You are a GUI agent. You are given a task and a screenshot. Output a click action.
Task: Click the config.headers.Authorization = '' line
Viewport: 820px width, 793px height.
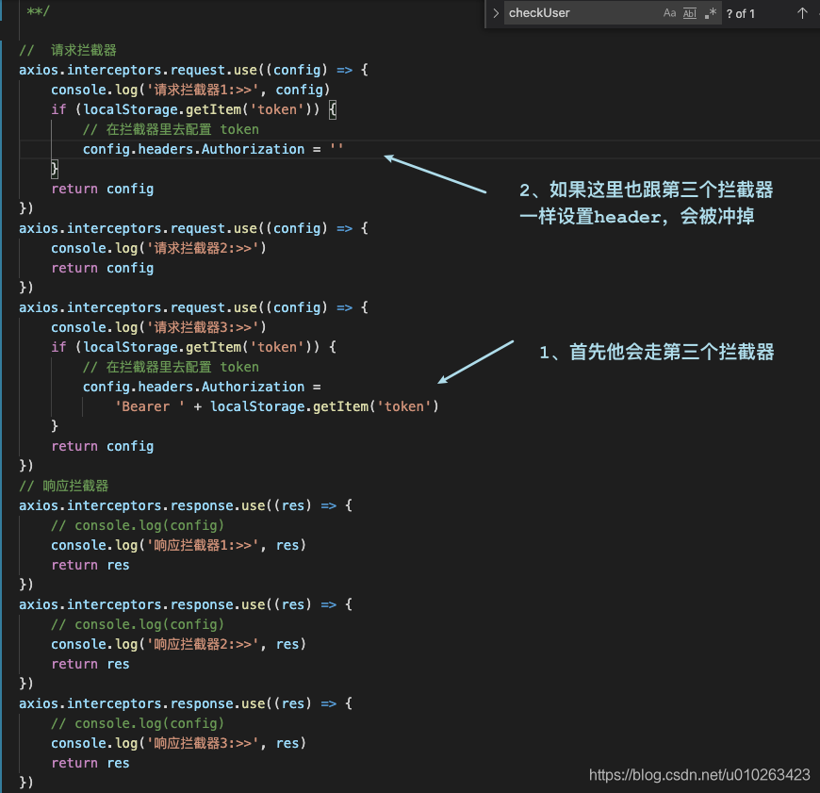(213, 149)
